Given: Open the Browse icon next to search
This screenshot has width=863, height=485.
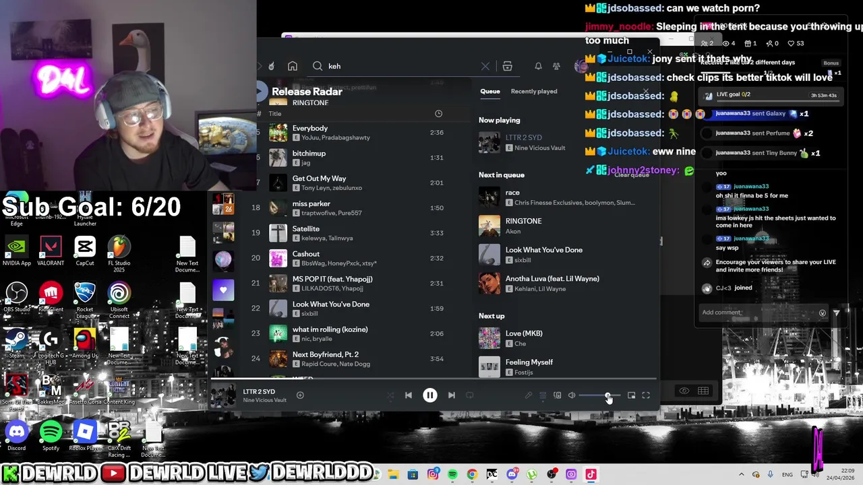Looking at the screenshot, I should coord(507,66).
